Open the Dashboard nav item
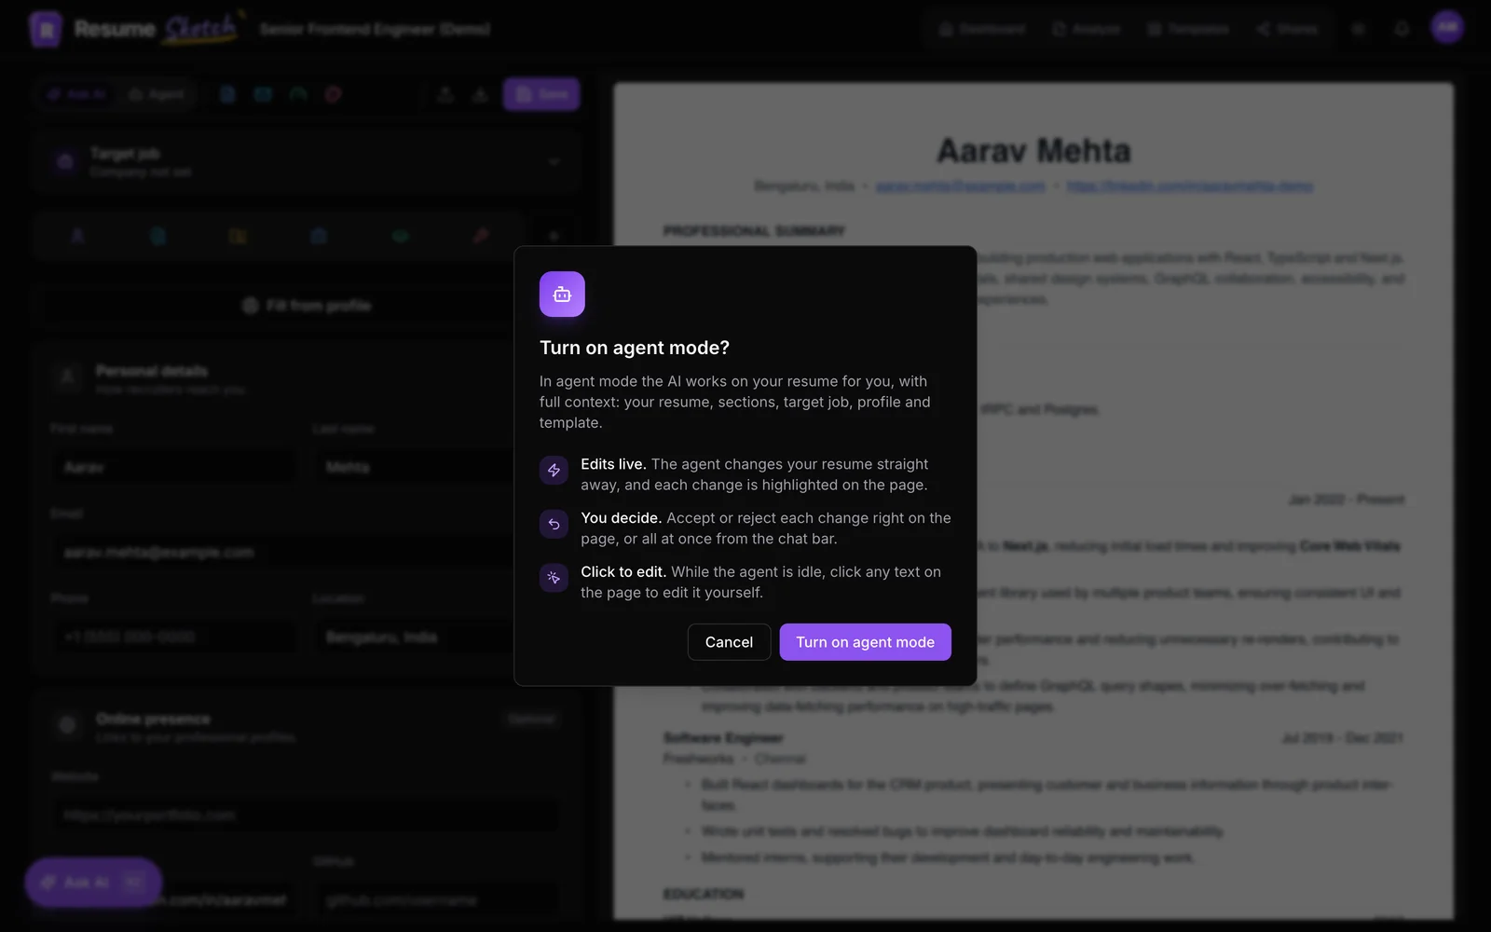1491x932 pixels. point(981,29)
